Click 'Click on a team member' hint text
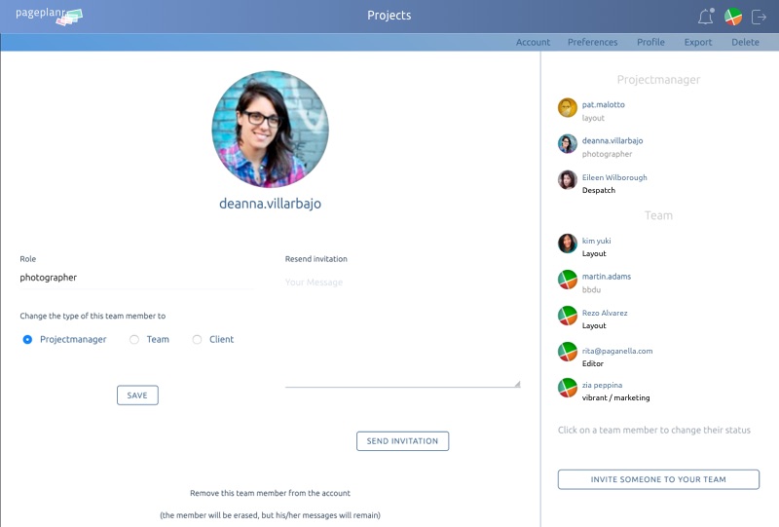779x527 pixels. (653, 430)
